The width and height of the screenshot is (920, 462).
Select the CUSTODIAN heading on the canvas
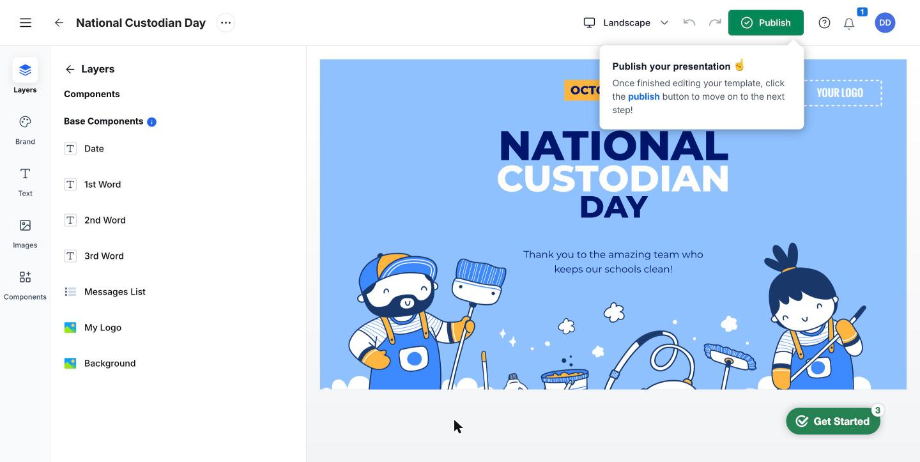coord(613,178)
